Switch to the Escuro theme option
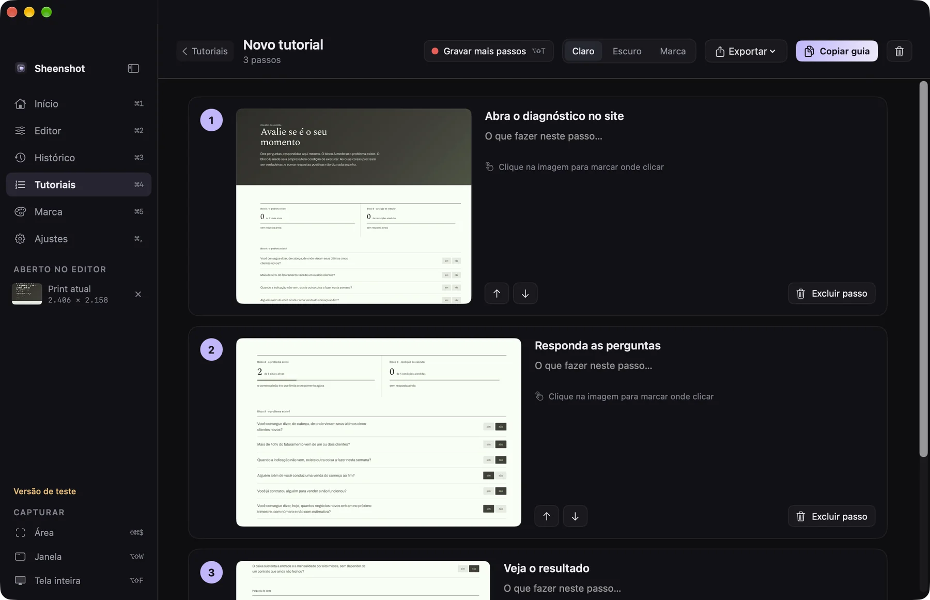Image resolution: width=930 pixels, height=600 pixels. coord(627,51)
